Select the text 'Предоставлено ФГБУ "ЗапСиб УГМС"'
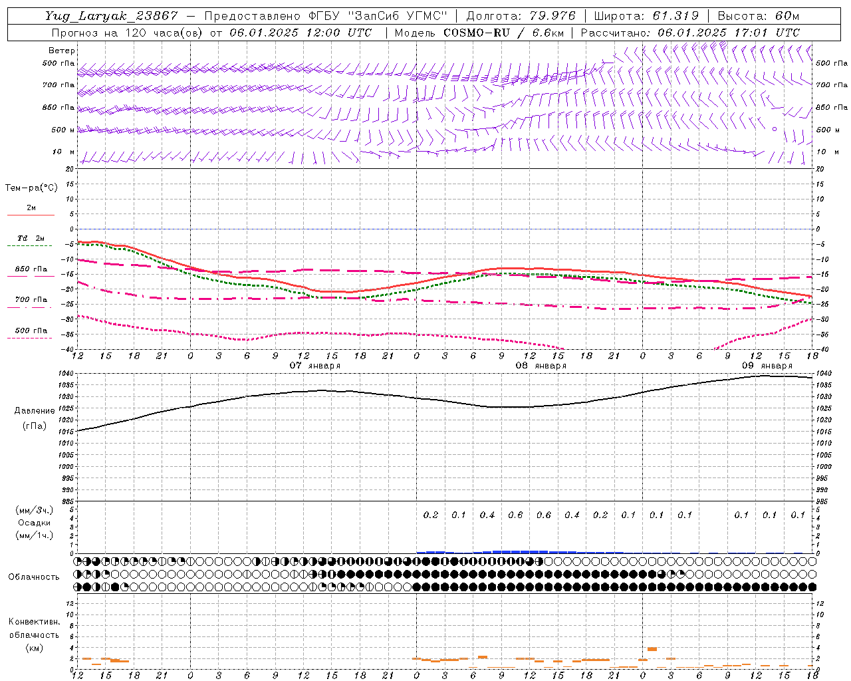Screen dimensions: 851x681 point(326,16)
